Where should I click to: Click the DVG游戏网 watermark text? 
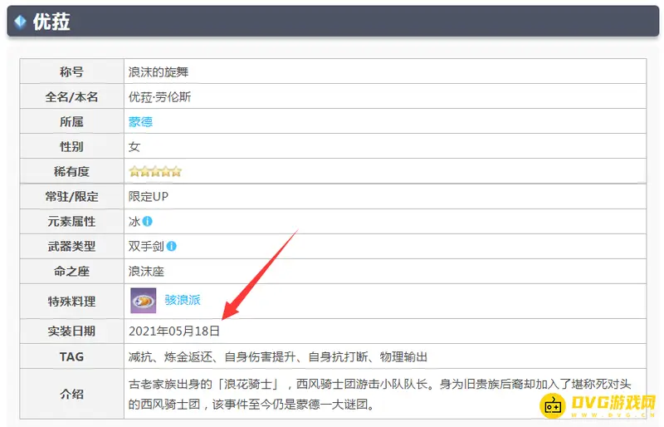point(613,403)
